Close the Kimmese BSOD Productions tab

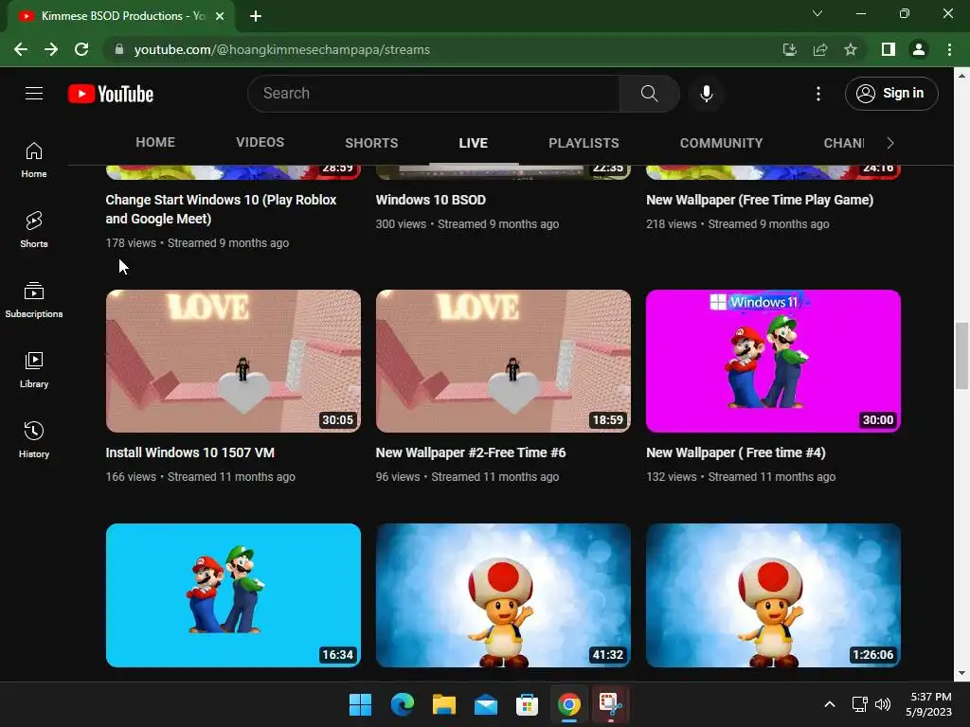coord(220,16)
